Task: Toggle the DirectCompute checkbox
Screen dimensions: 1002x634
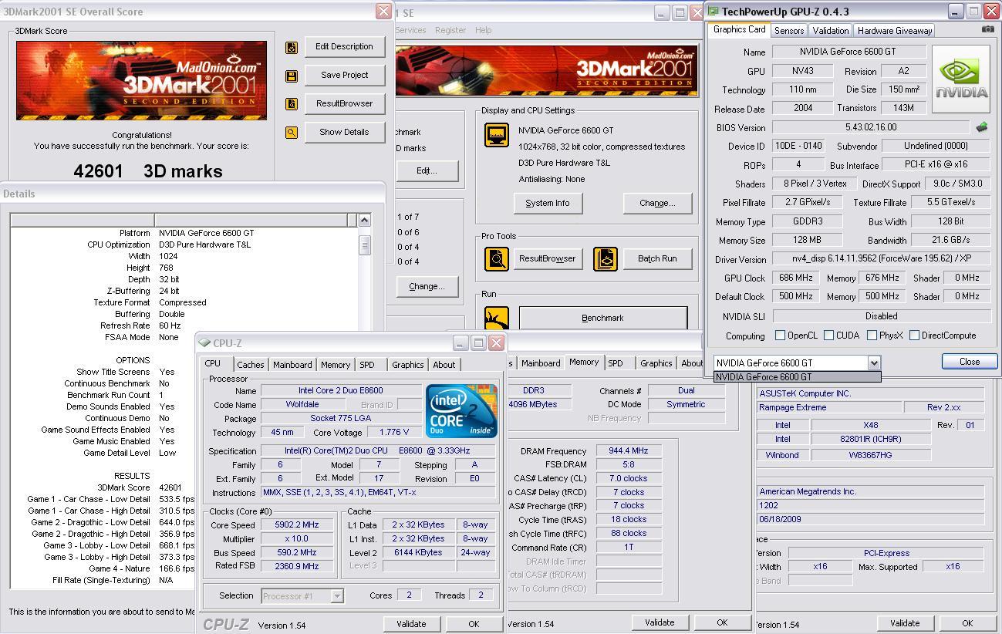Action: [x=914, y=336]
